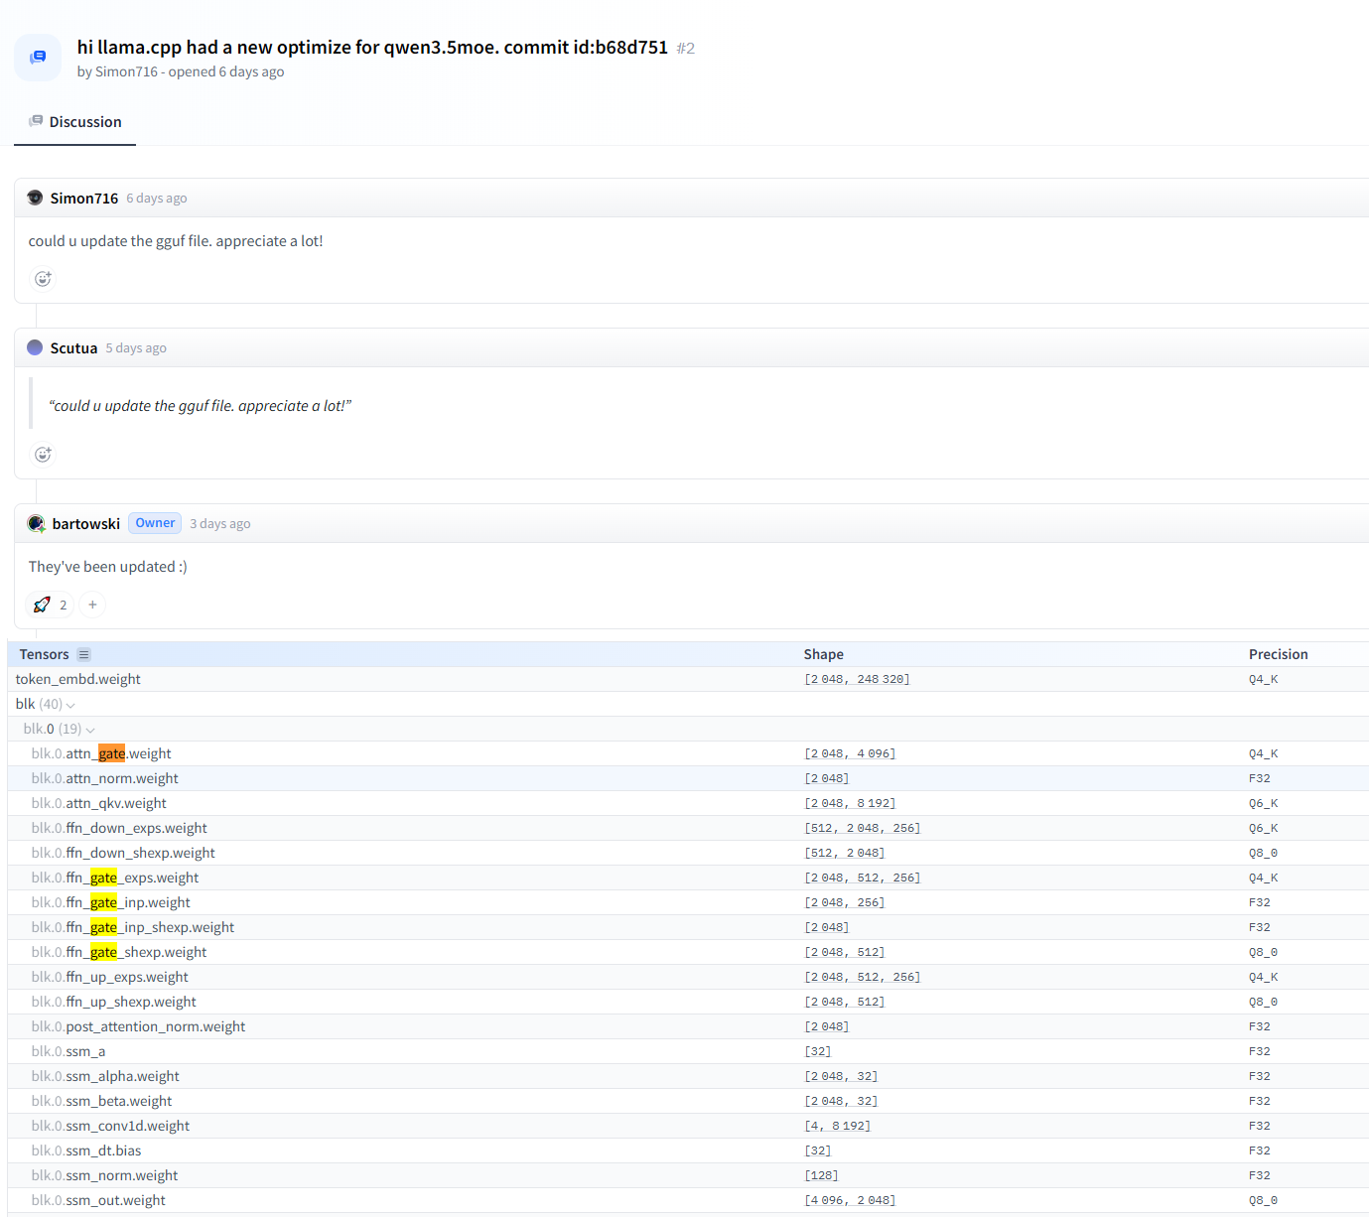The image size is (1369, 1217).
Task: Select the blk.0.ffn_gate_exps.weight tensor
Action: (x=688, y=878)
